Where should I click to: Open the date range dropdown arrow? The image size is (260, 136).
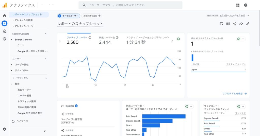tap(248, 16)
